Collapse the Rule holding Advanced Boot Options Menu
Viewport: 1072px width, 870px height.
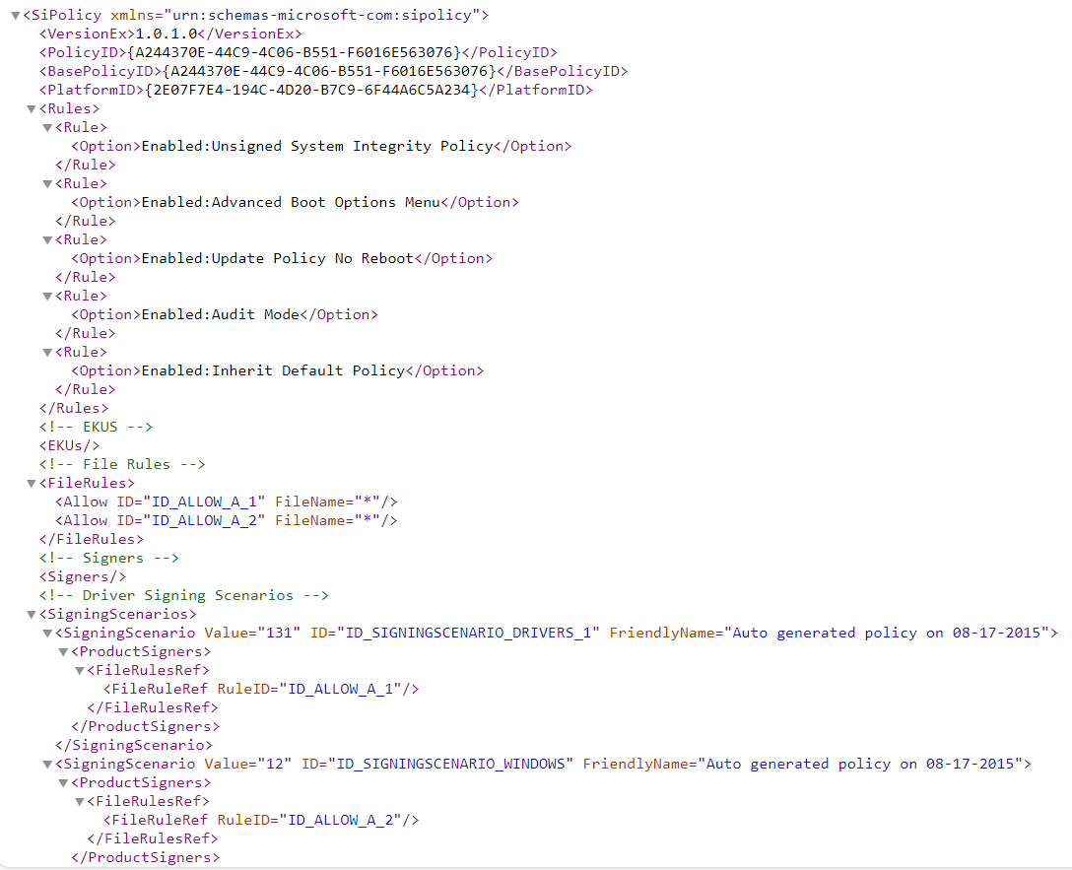(47, 184)
